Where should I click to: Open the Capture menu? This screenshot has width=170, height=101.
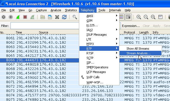coord(41,10)
